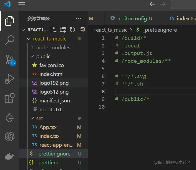Collapse all folders in explorer

click(82, 30)
